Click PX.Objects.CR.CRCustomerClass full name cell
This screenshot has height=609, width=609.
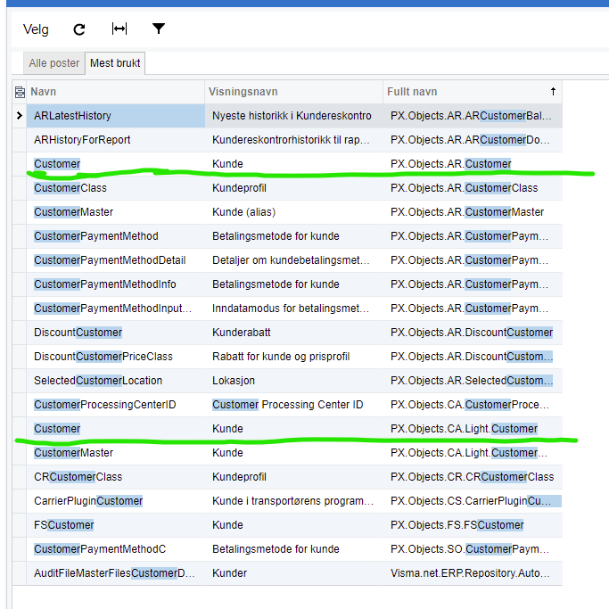[x=473, y=477]
